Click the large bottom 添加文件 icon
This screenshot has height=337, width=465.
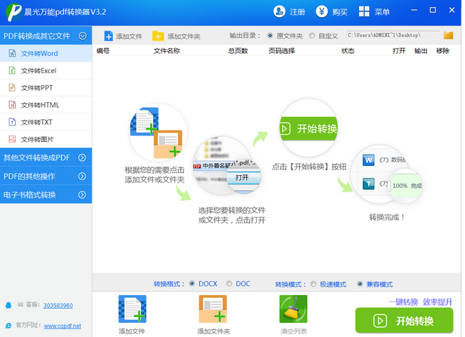coord(132,309)
